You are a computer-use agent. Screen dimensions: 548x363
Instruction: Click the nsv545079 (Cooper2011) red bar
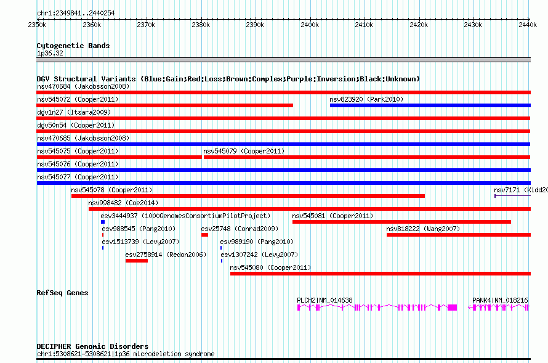click(367, 157)
